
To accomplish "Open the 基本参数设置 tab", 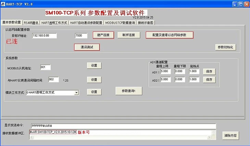I will [x=12, y=22].
